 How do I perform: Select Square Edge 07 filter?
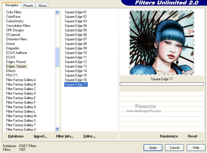pos(76,39)
